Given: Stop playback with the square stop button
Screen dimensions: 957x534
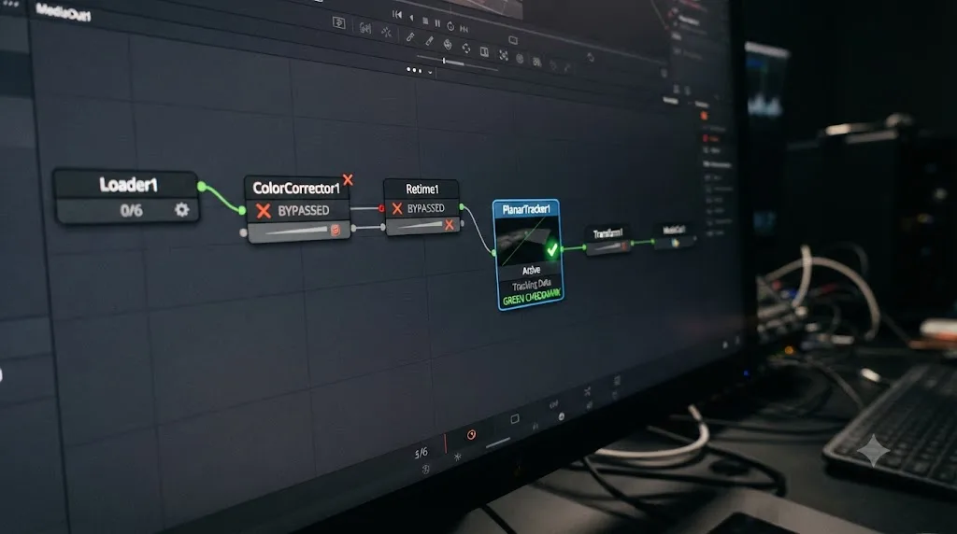Looking at the screenshot, I should tap(425, 21).
